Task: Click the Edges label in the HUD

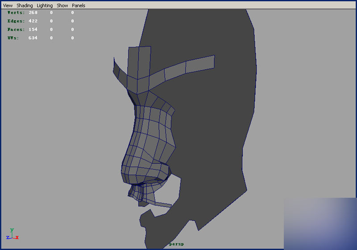Action: tap(16, 21)
